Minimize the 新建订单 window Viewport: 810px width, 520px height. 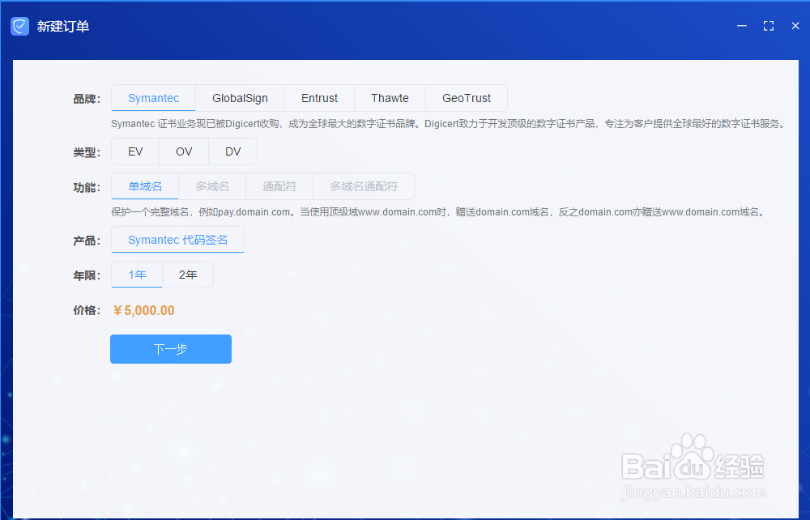click(742, 26)
